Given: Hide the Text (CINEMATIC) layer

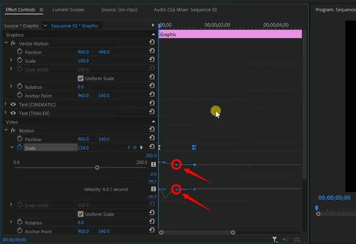Looking at the screenshot, I should (14, 105).
